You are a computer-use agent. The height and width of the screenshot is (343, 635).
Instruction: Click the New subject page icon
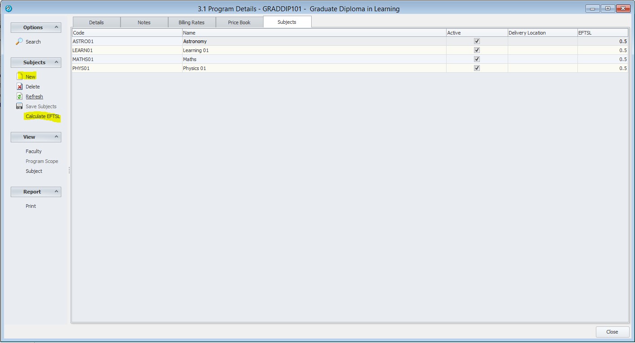coord(19,77)
